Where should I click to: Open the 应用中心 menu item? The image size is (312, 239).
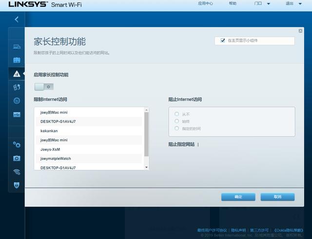205,3
